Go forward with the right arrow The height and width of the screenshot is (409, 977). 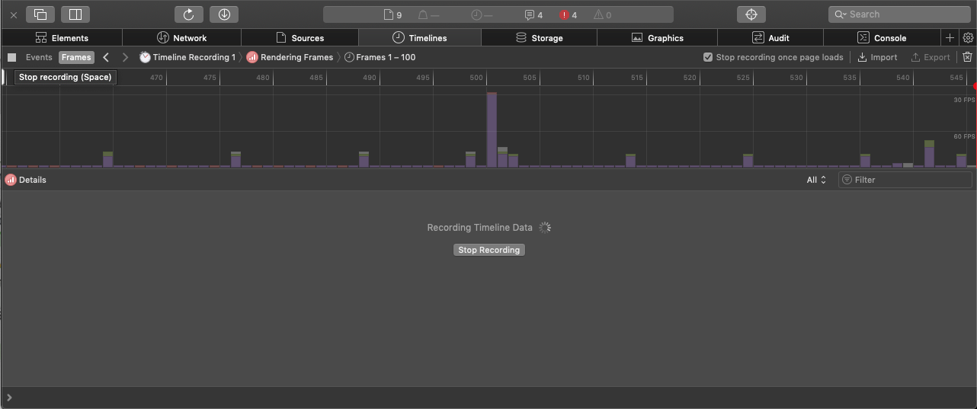tap(125, 57)
